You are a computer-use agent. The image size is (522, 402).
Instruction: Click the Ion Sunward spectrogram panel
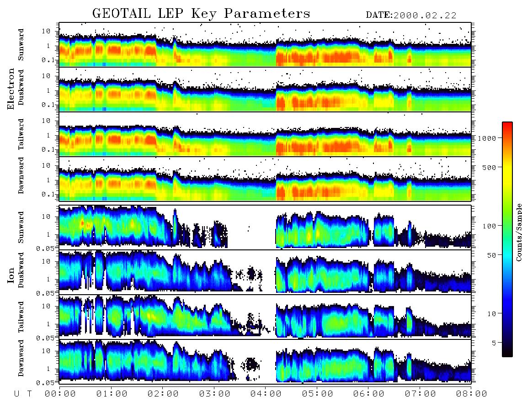tap(265, 227)
